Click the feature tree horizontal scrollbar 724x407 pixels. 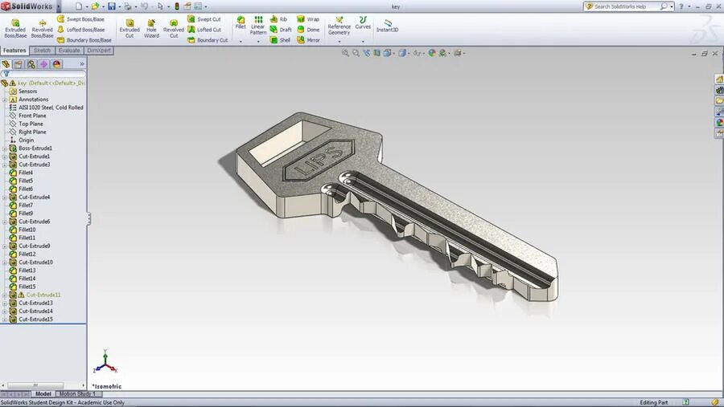[35, 385]
